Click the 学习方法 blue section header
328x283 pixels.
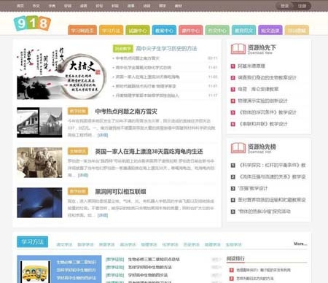32,242
